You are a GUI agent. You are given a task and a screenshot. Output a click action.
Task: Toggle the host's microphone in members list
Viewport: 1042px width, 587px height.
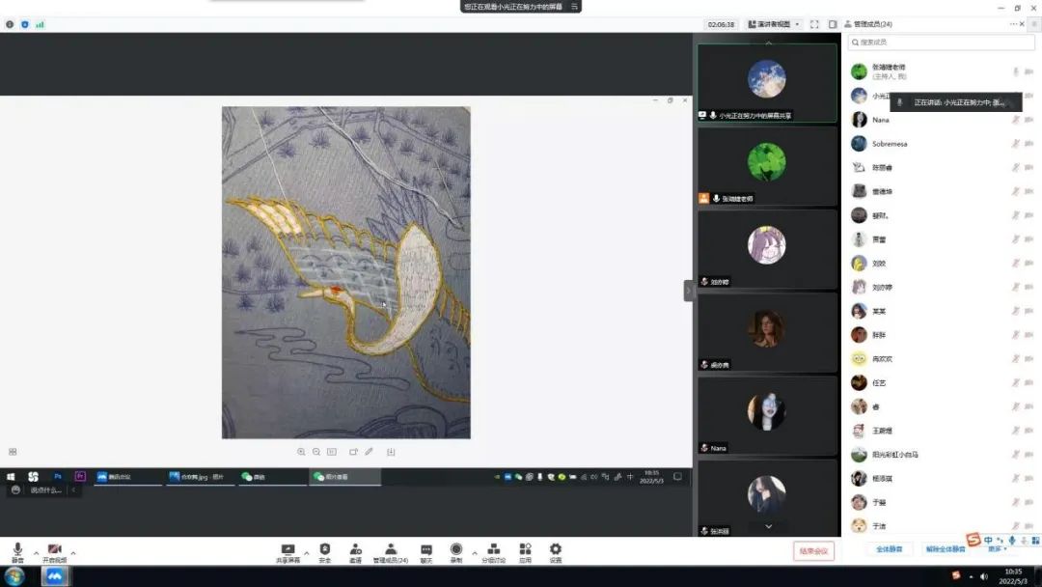1015,71
